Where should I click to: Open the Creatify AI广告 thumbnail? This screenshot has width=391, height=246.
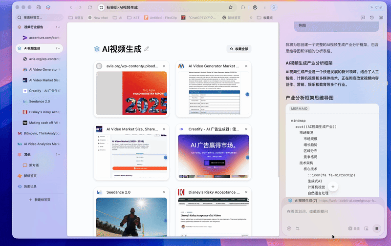(x=214, y=156)
